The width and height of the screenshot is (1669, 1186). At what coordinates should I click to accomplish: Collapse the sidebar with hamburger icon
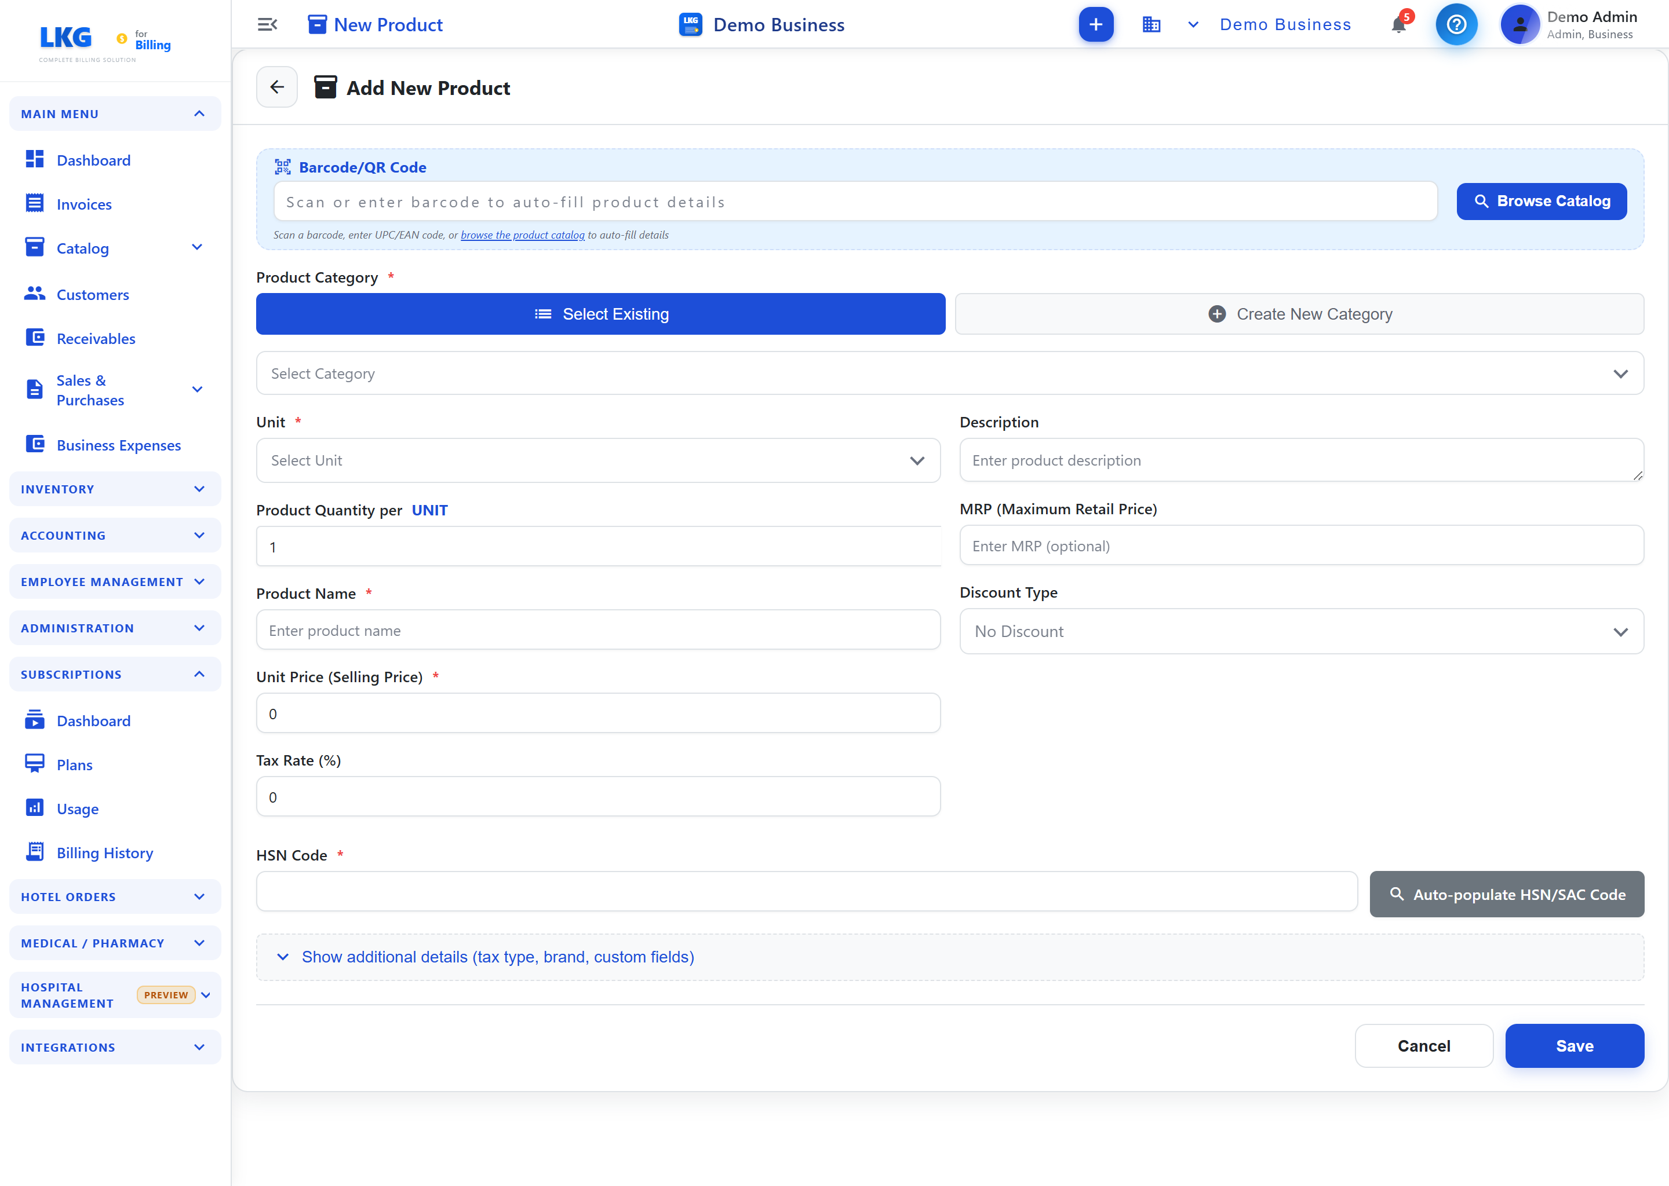[268, 25]
